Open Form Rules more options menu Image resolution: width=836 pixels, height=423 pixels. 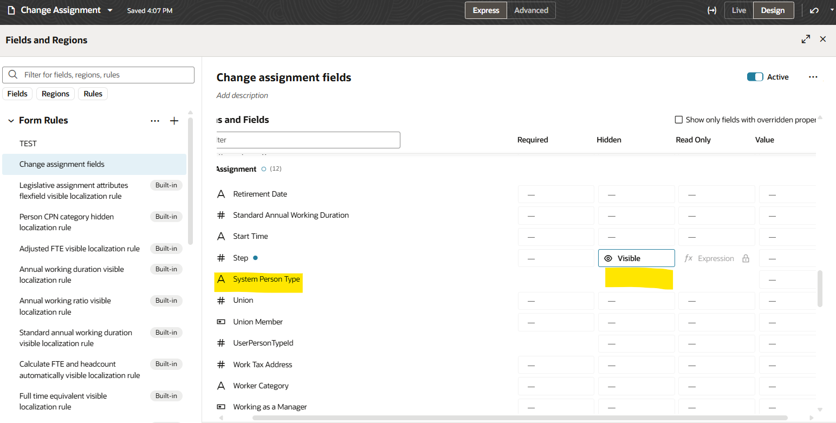(x=155, y=121)
